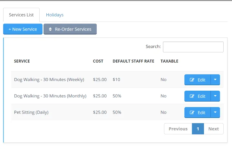The width and height of the screenshot is (232, 154).
Task: Open dropdown arrow beside Pet Sitting Edit
Action: click(215, 113)
